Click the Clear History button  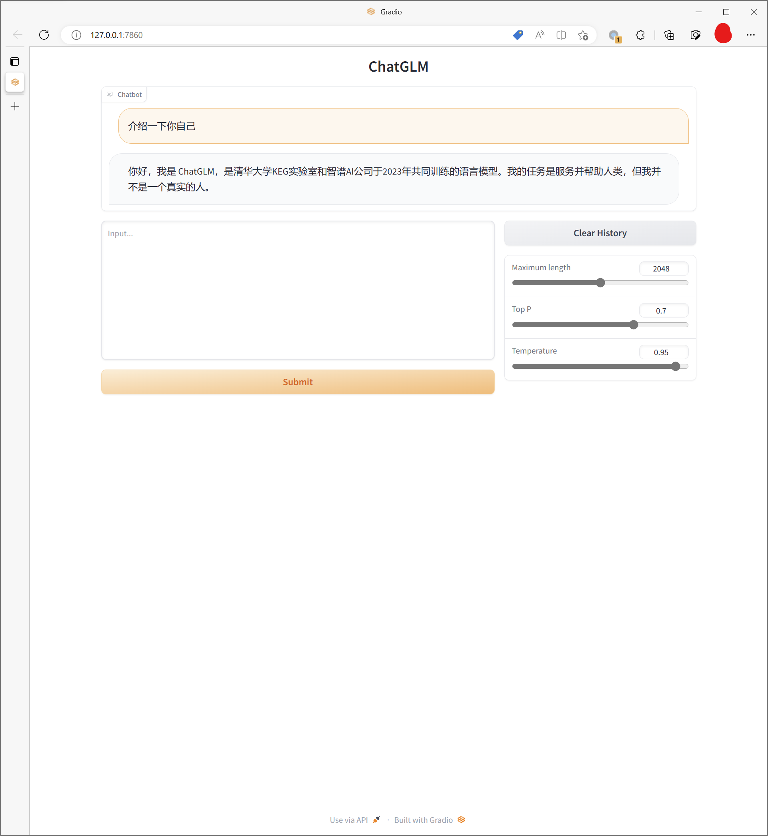pos(600,233)
